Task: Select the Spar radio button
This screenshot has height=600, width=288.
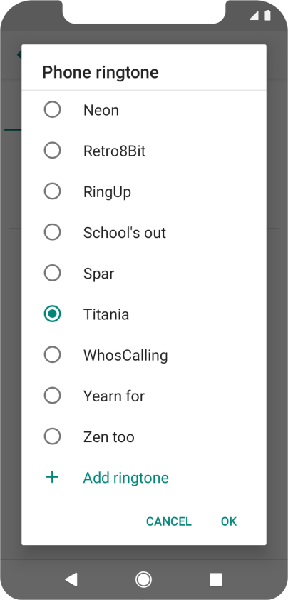Action: pyautogui.click(x=52, y=273)
